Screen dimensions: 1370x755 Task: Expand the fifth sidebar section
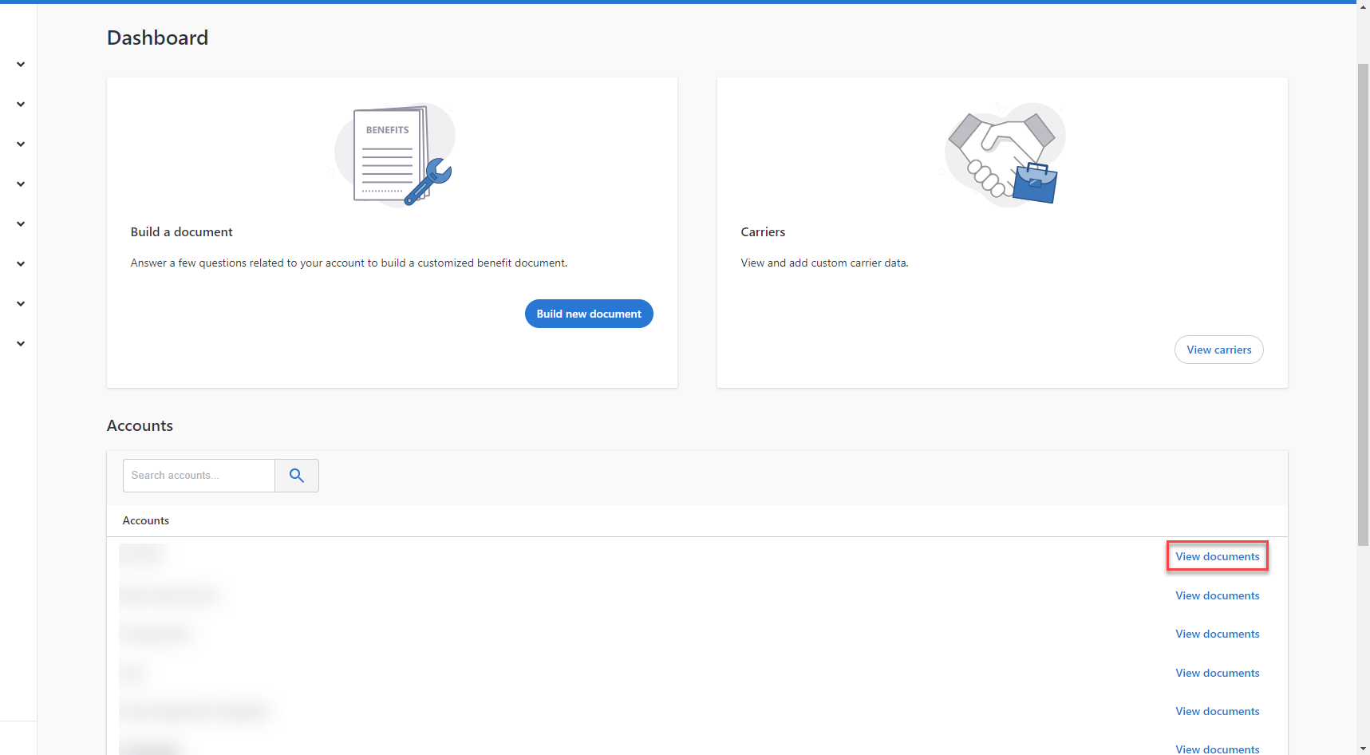pyautogui.click(x=20, y=223)
